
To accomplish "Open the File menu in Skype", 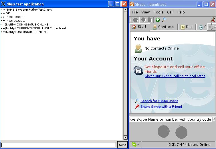I will pyautogui.click(x=135, y=12).
